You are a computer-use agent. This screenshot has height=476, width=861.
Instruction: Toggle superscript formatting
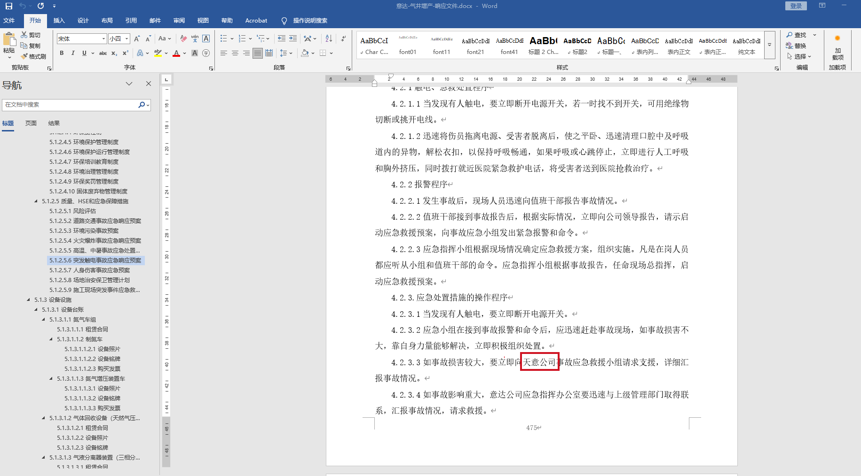(126, 53)
